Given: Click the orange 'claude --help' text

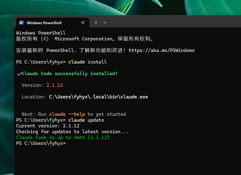Looking at the screenshot, I should click(x=67, y=114).
